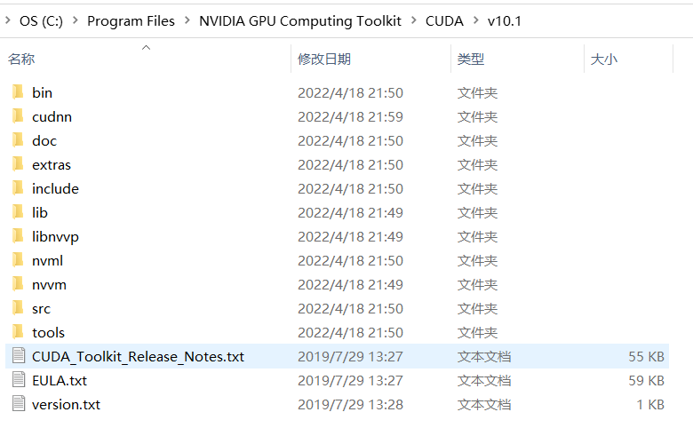Navigate to CUDA in the breadcrumb
The width and height of the screenshot is (693, 428).
[x=444, y=20]
